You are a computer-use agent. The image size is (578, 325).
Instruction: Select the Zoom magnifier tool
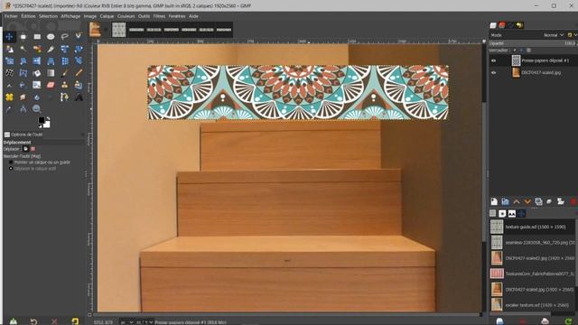tap(36, 108)
